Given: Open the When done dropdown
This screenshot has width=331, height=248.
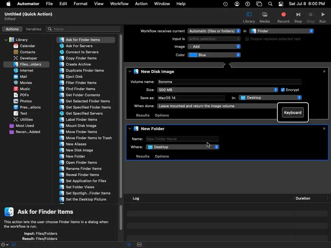Looking at the screenshot, I should tap(218, 106).
